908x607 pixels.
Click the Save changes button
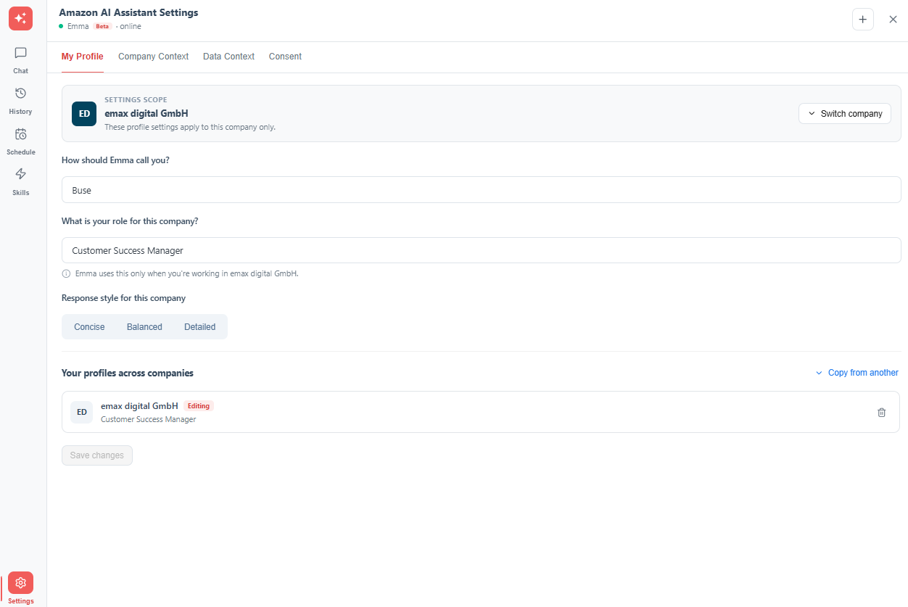[97, 455]
